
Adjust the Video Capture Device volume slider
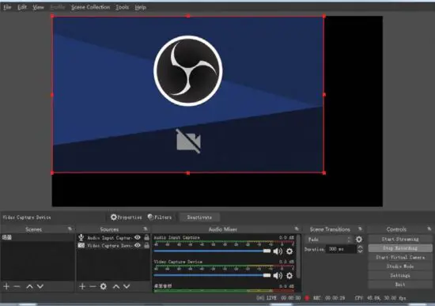[212, 275]
